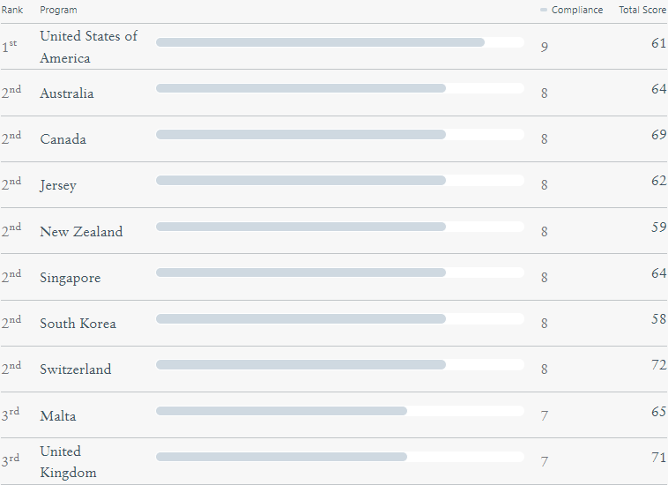Sort by the Rank column header
Image resolution: width=668 pixels, height=485 pixels.
click(12, 10)
